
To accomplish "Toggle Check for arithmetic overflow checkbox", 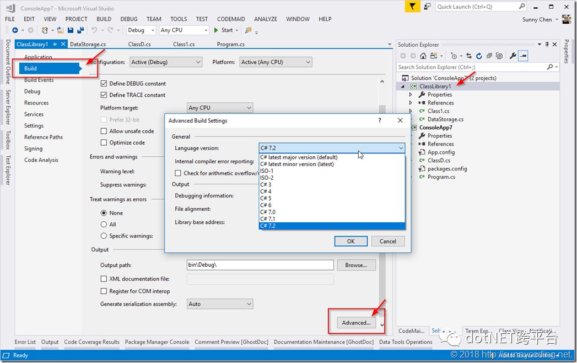I will [178, 173].
